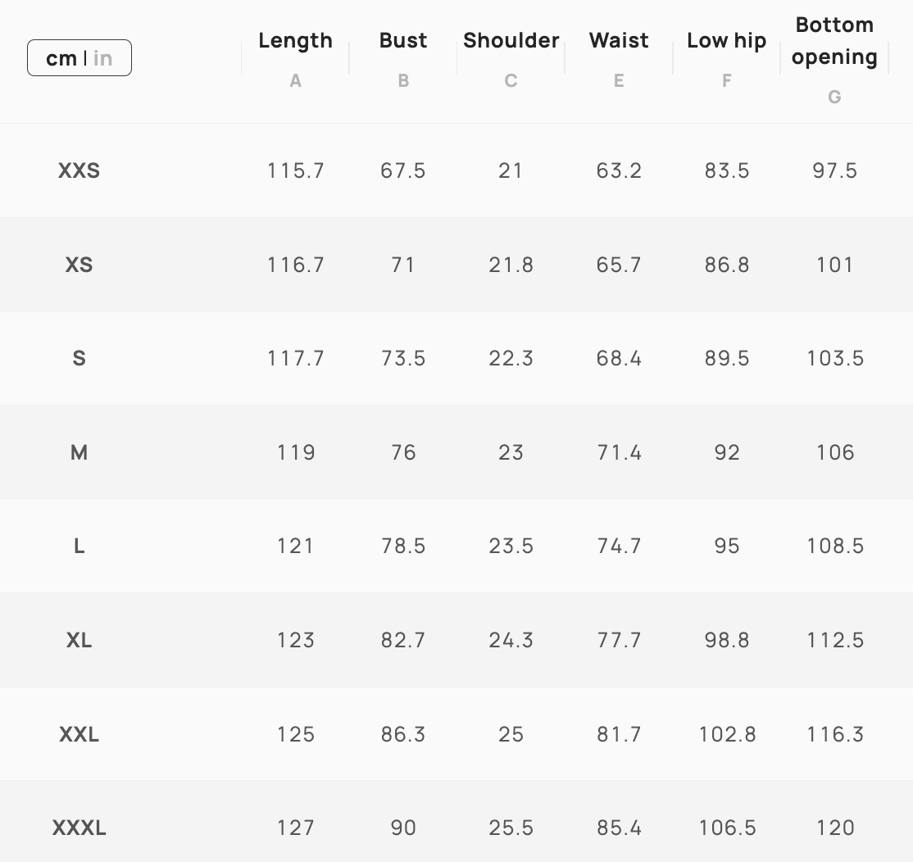Select the M waist value 71.4
The height and width of the screenshot is (862, 913).
[619, 452]
